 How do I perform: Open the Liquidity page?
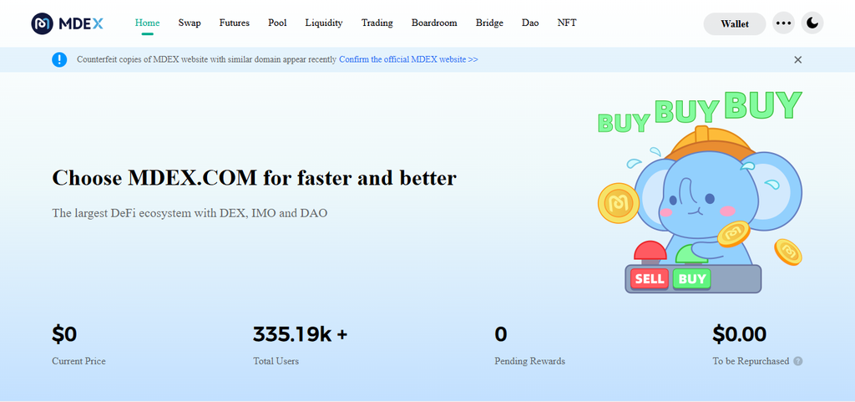point(324,23)
